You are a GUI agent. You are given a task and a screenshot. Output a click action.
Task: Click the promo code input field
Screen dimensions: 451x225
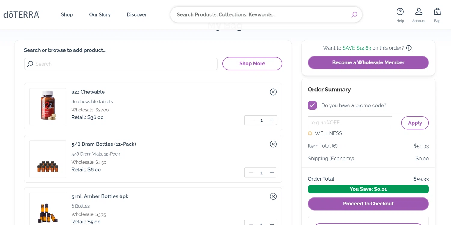pos(350,123)
